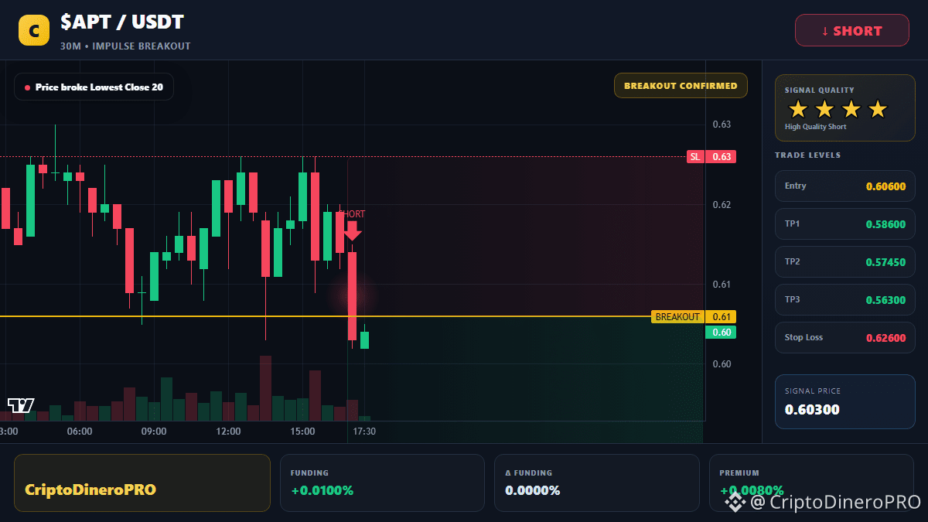The width and height of the screenshot is (928, 522).
Task: Click the Premium stat card
Action: pyautogui.click(x=812, y=483)
